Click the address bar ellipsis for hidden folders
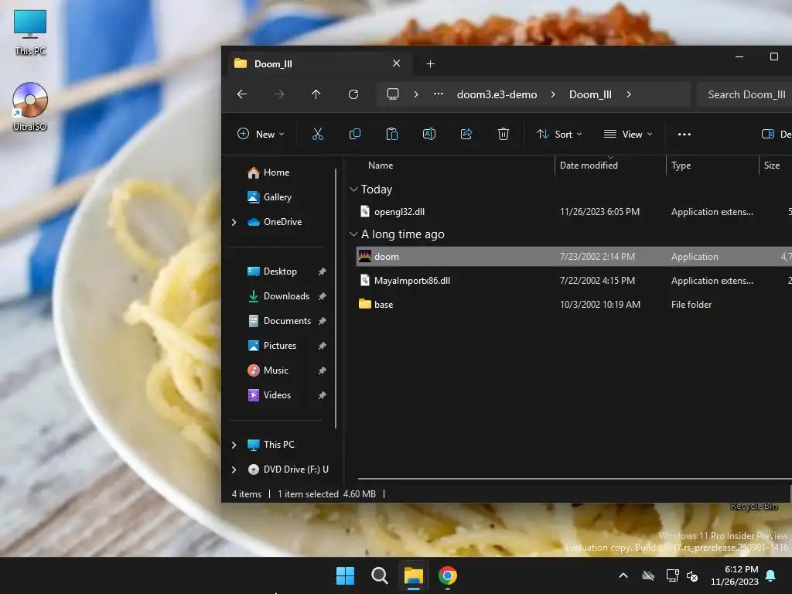 pyautogui.click(x=438, y=94)
